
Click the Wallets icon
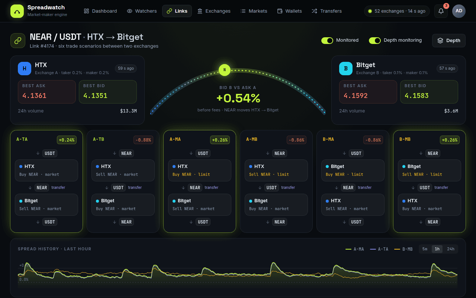coord(280,11)
